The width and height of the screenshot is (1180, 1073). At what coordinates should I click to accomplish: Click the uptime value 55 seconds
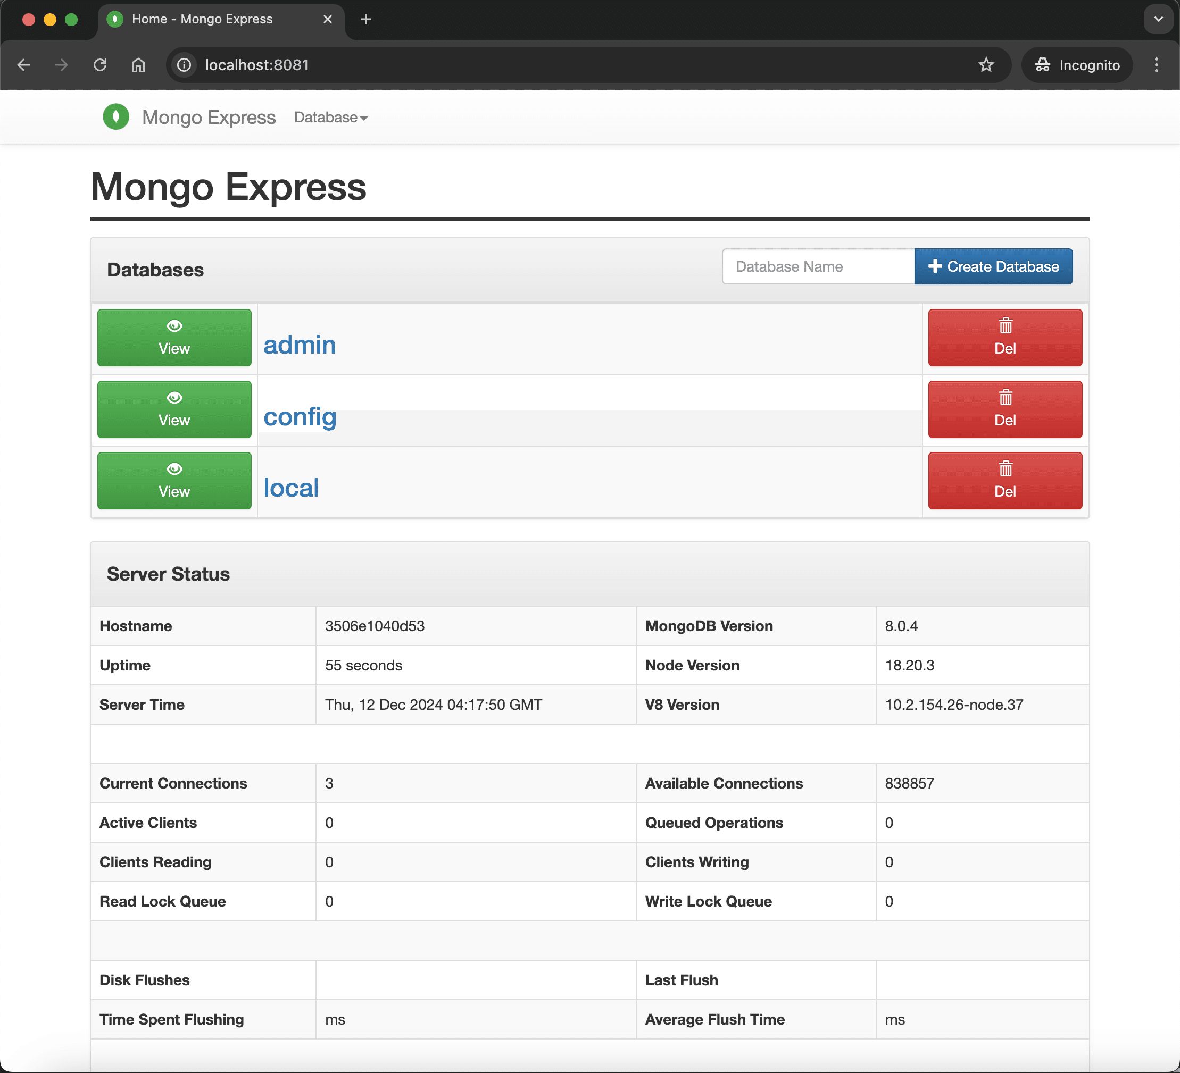[x=363, y=665]
